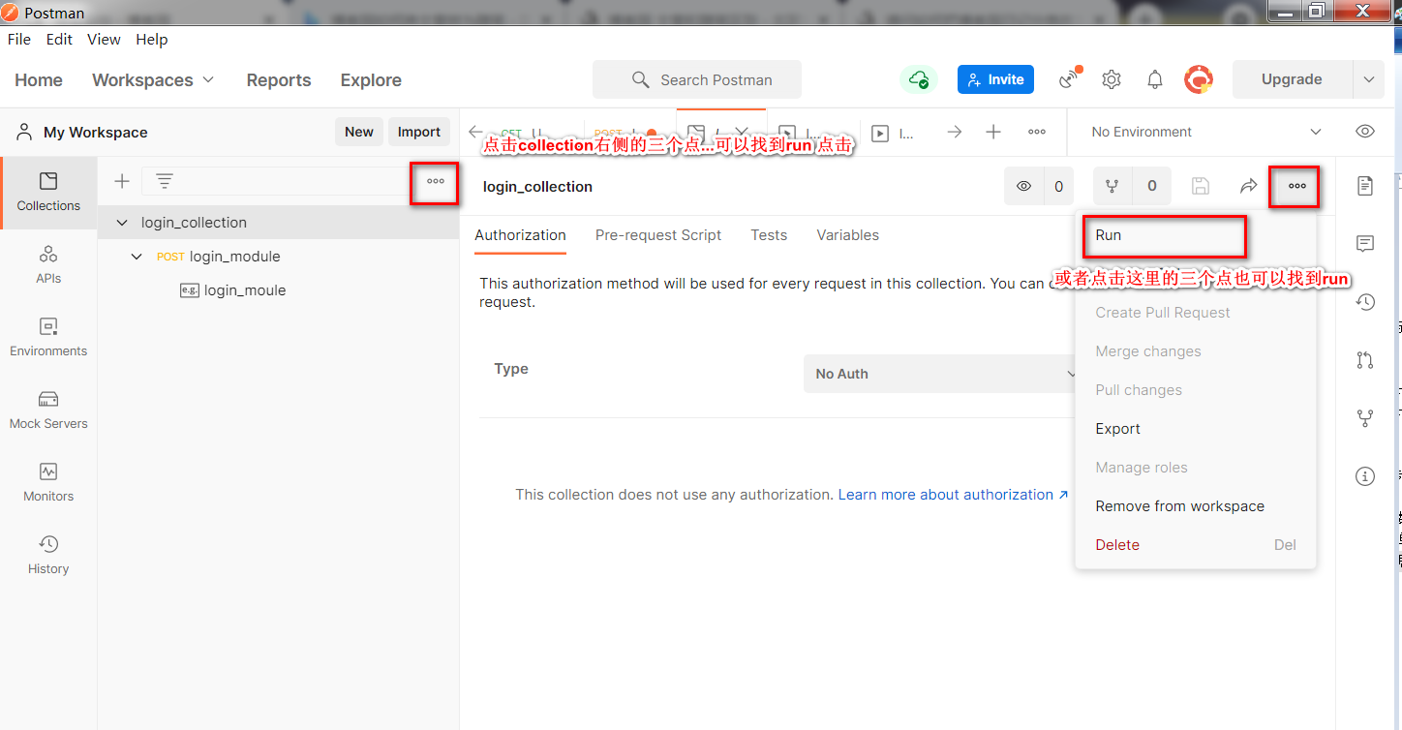This screenshot has width=1402, height=730.
Task: Open the Edit menu
Action: 59,39
